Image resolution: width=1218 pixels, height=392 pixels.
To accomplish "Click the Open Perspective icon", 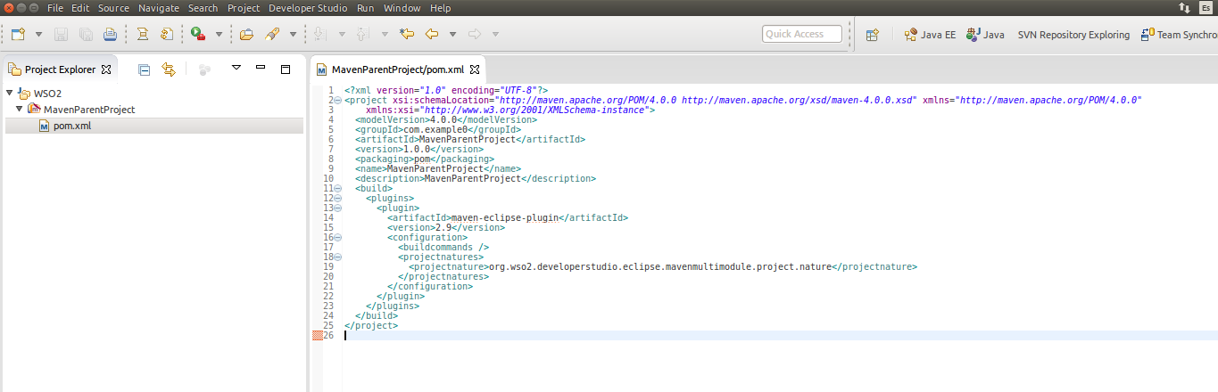I will point(873,35).
